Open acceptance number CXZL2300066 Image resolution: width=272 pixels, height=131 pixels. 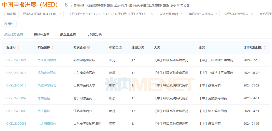(16, 124)
